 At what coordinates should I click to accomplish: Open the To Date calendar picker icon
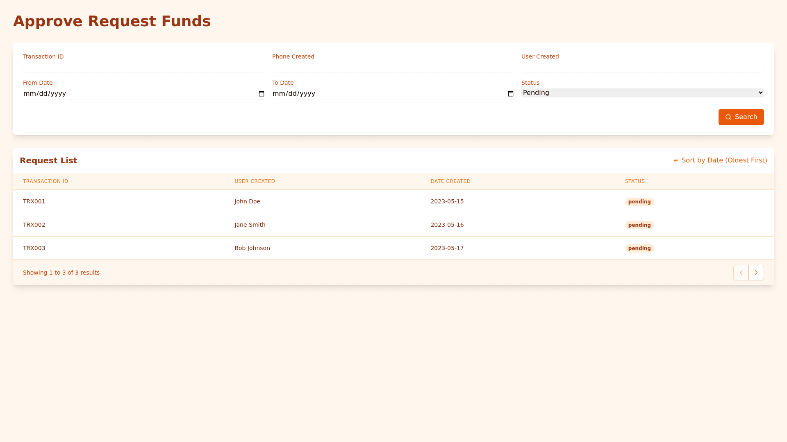(511, 94)
